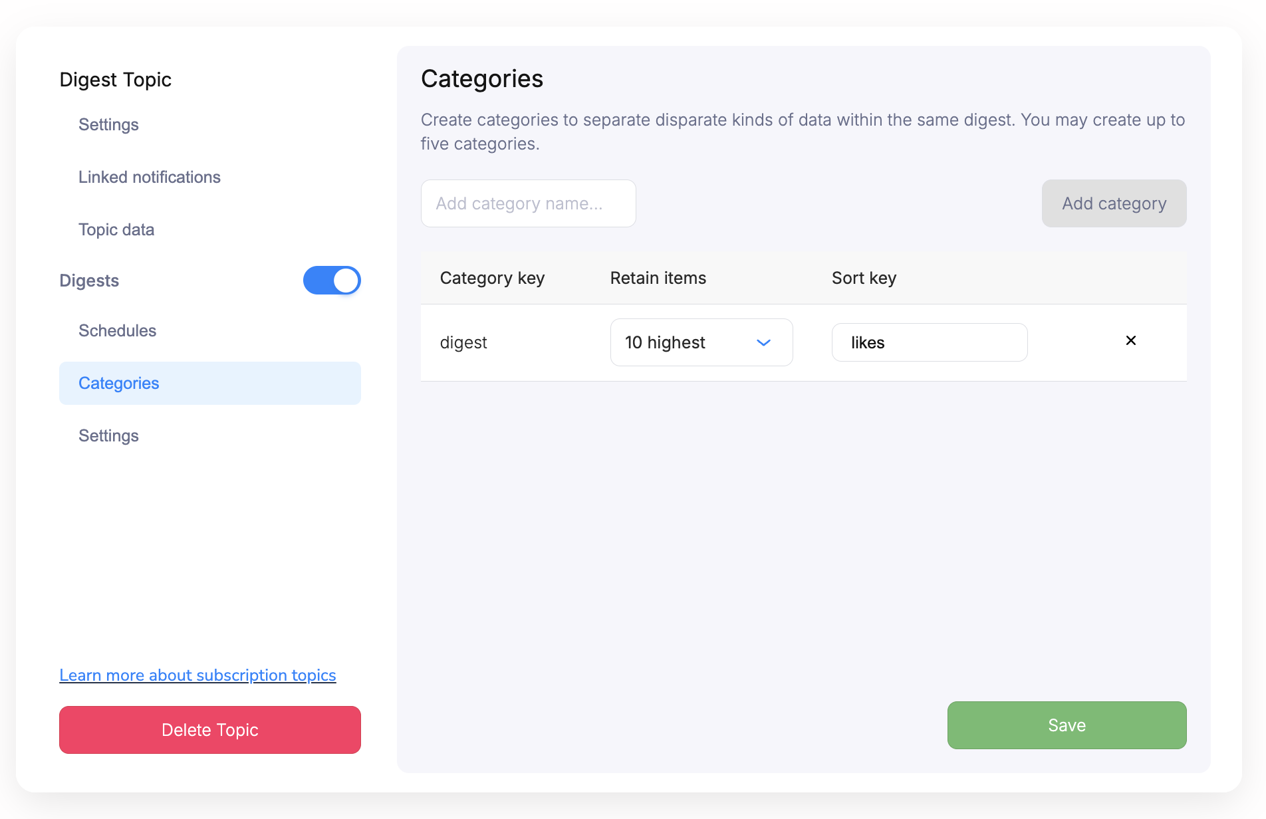Open the Topic data section

(116, 229)
